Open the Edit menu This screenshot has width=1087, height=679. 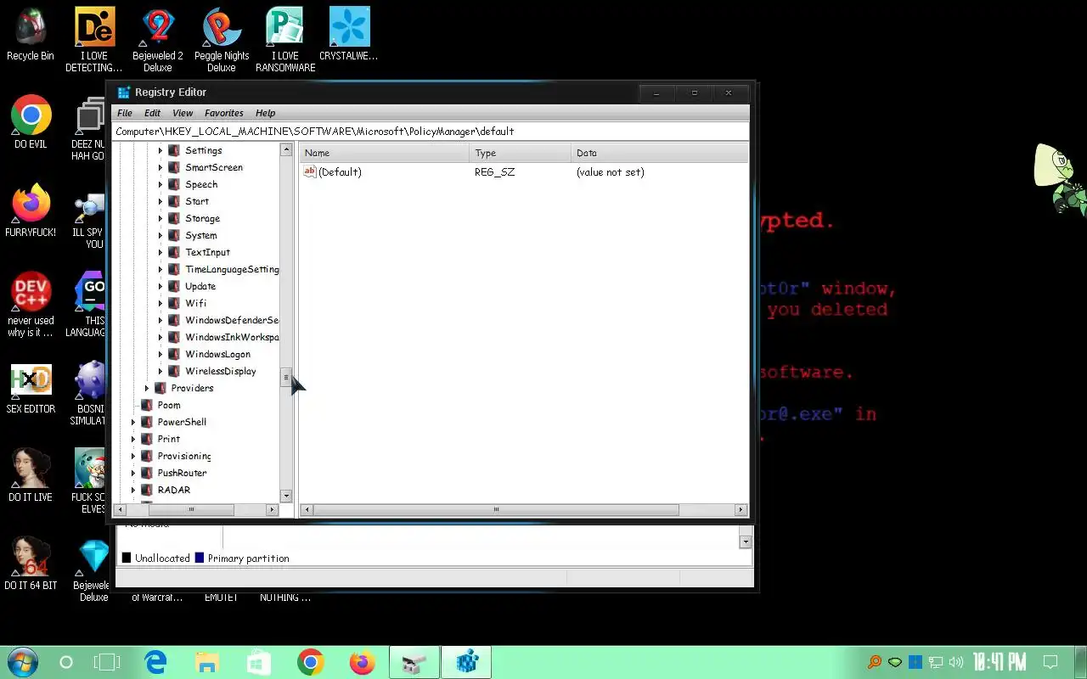click(x=152, y=113)
